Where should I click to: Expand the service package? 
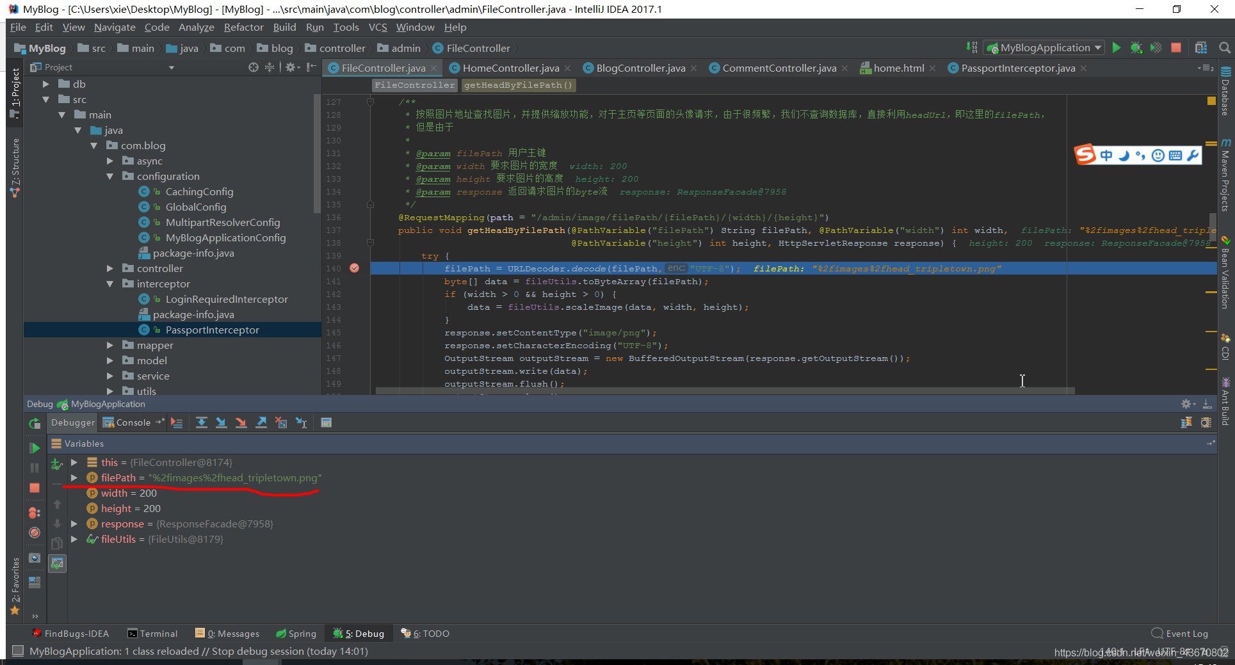point(109,376)
